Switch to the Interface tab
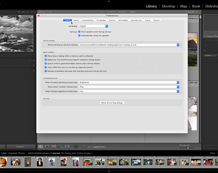This screenshot has height=173, width=218. coord(112,20)
